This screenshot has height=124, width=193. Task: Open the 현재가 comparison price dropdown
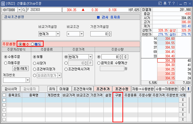(58, 34)
